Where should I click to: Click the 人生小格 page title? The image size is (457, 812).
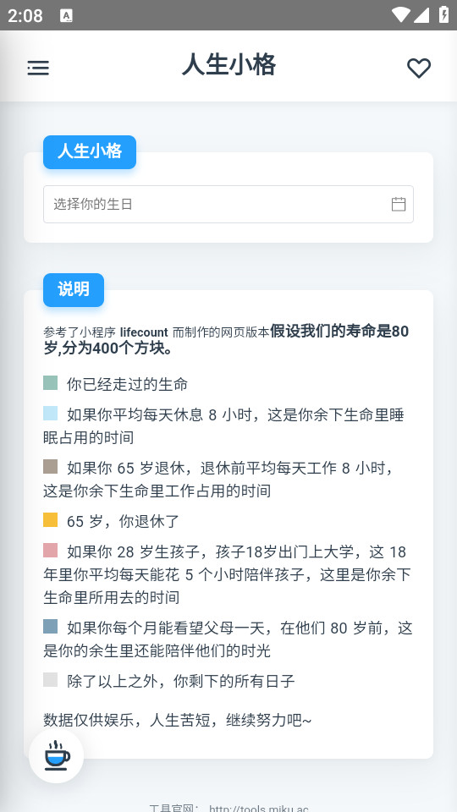point(228,65)
